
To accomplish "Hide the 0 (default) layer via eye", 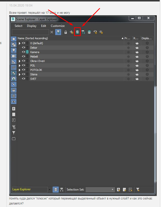I will pos(23,43).
